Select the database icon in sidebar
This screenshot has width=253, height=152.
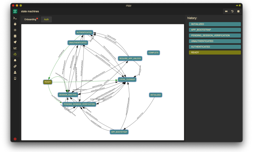click(15, 36)
